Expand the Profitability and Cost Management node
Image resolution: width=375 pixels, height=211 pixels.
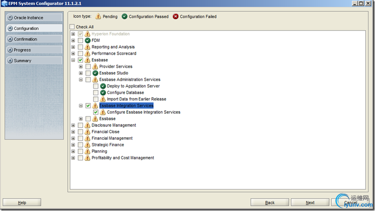click(73, 158)
